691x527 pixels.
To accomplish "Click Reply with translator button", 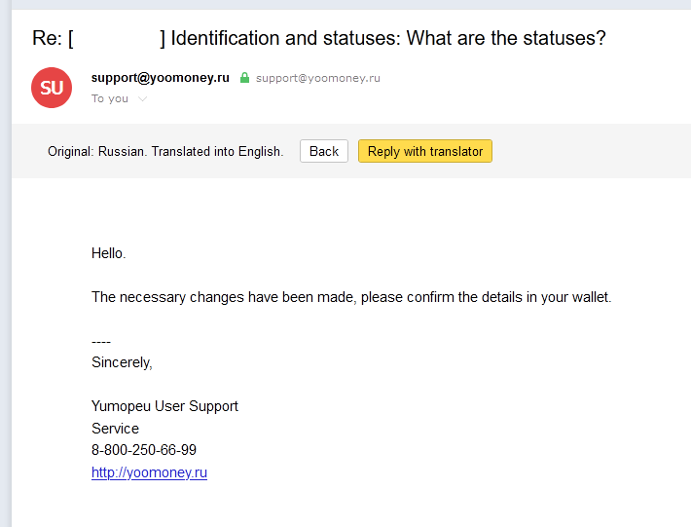I will tap(425, 151).
